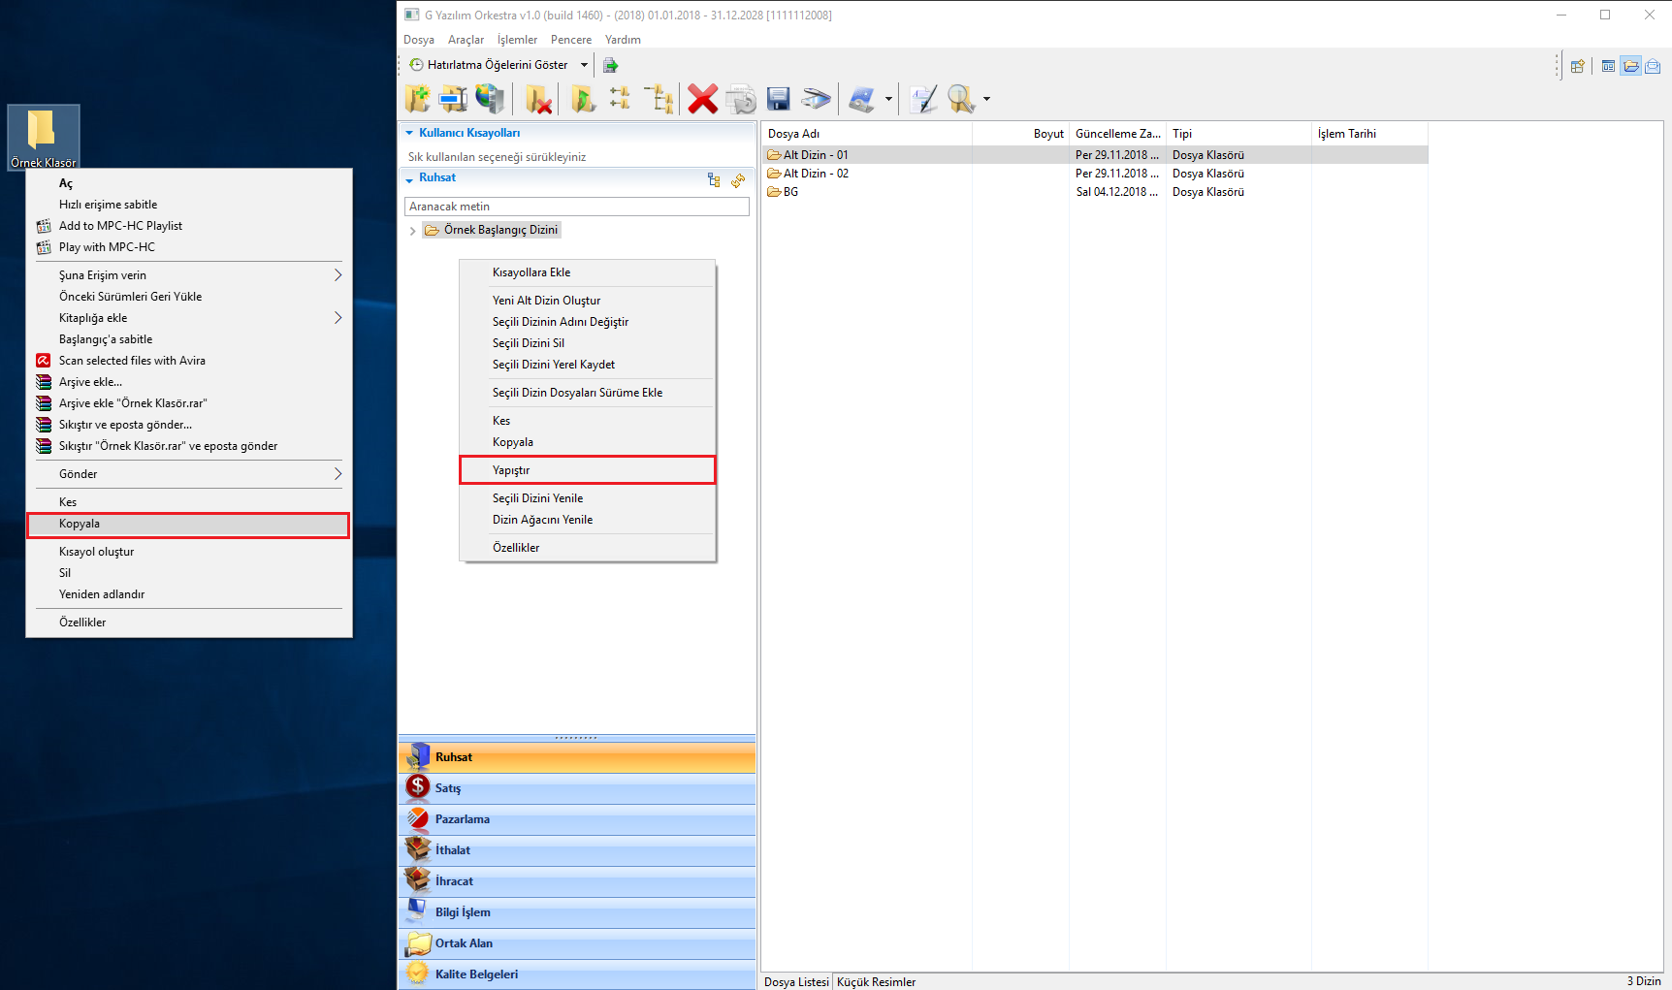Click the folder with red X icon
The height and width of the screenshot is (990, 1672).
[x=538, y=99]
